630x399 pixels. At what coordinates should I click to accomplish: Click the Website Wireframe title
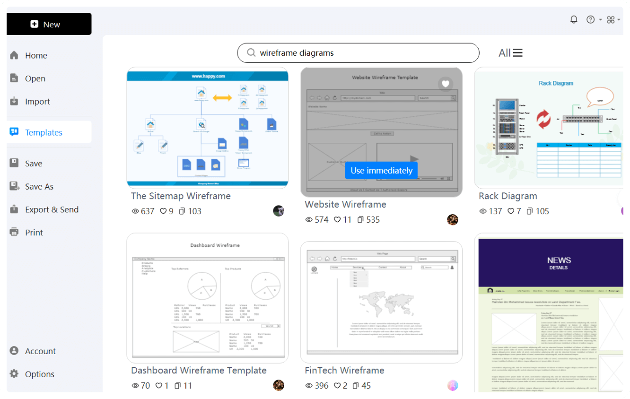coord(345,205)
